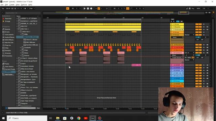This screenshot has width=216, height=121.
Task: Open the Create menu
Action: 12,5
